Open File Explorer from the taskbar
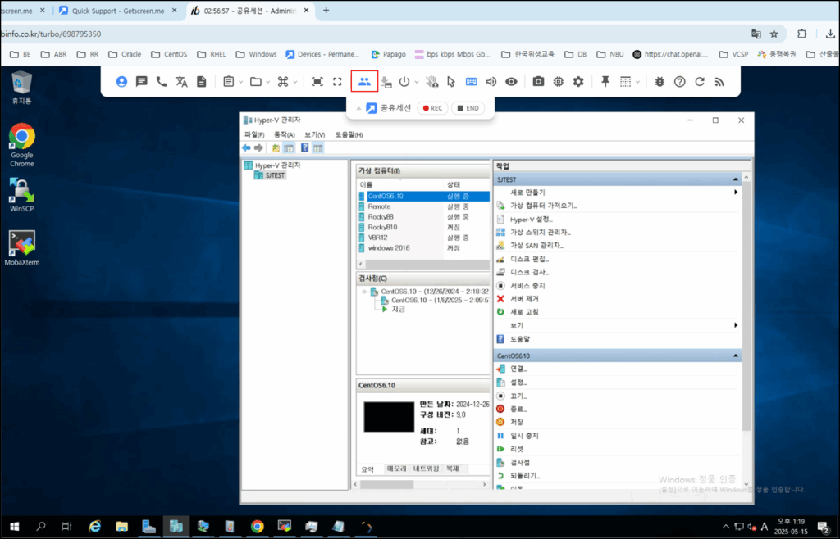The height and width of the screenshot is (539, 840). pos(121,527)
